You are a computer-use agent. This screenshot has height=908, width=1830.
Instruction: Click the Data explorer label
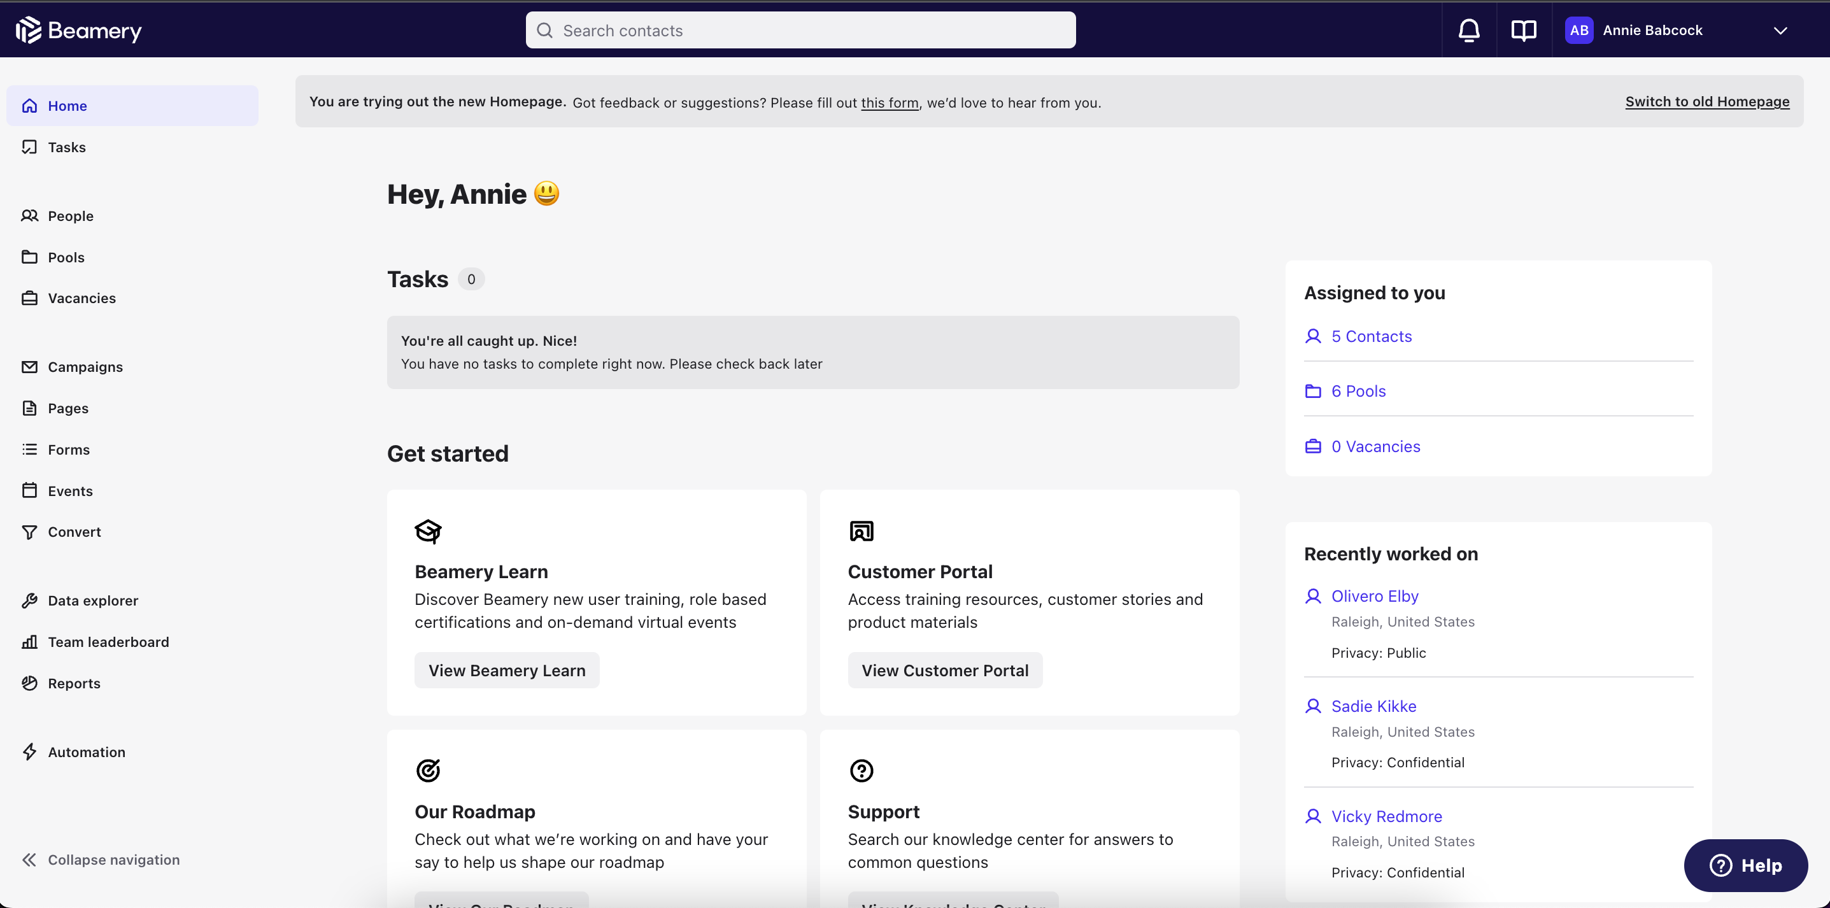click(x=93, y=600)
